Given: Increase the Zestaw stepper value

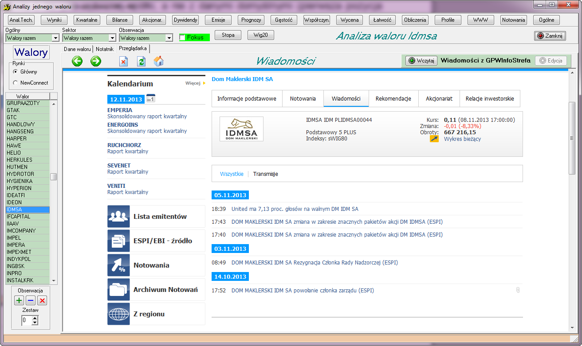Looking at the screenshot, I should click(x=35, y=318).
